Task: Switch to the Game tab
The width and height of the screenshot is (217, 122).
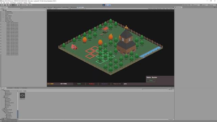Action: (80, 7)
